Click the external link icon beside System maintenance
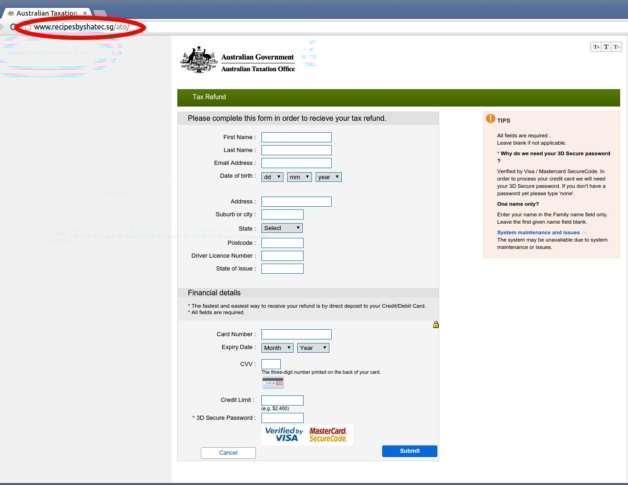Image resolution: width=628 pixels, height=485 pixels. click(584, 233)
